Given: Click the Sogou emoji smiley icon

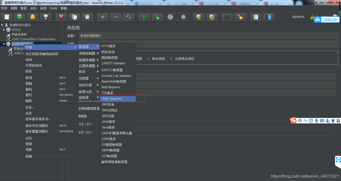Looking at the screenshot, I should pos(311,121).
